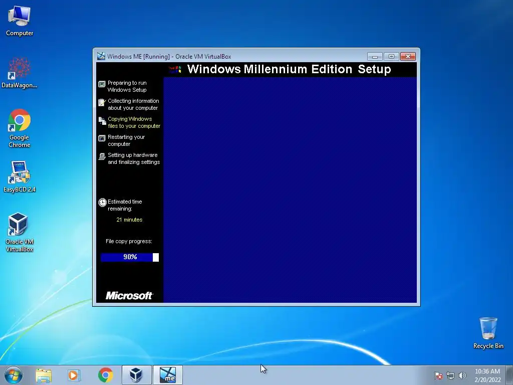Select the Recycle Bin icon
The height and width of the screenshot is (385, 513).
pos(488,333)
